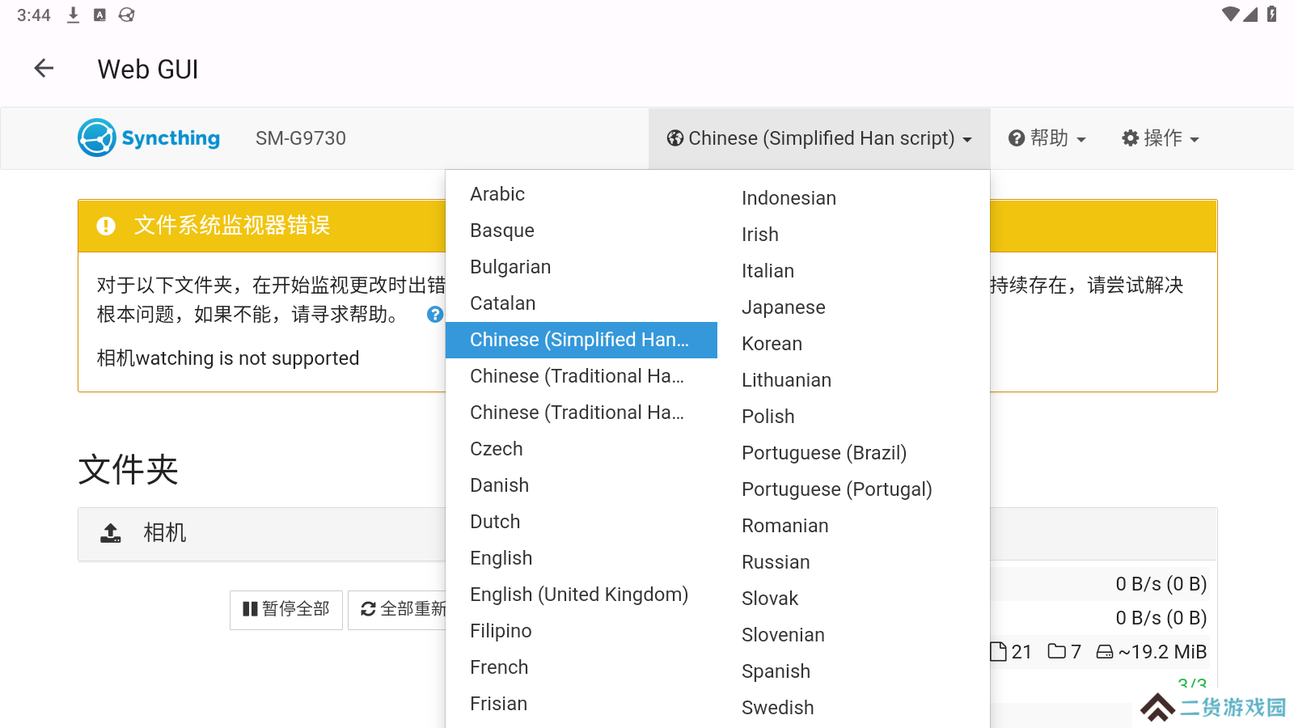
Task: Tap the battery icon in status bar
Action: point(1271,14)
